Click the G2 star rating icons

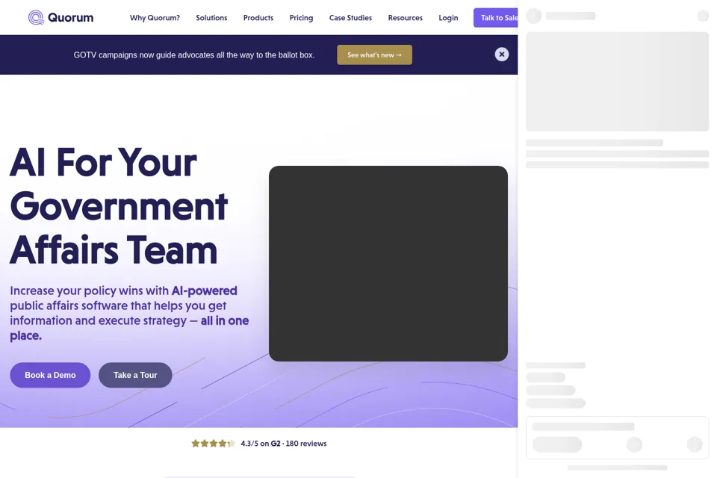pos(213,443)
